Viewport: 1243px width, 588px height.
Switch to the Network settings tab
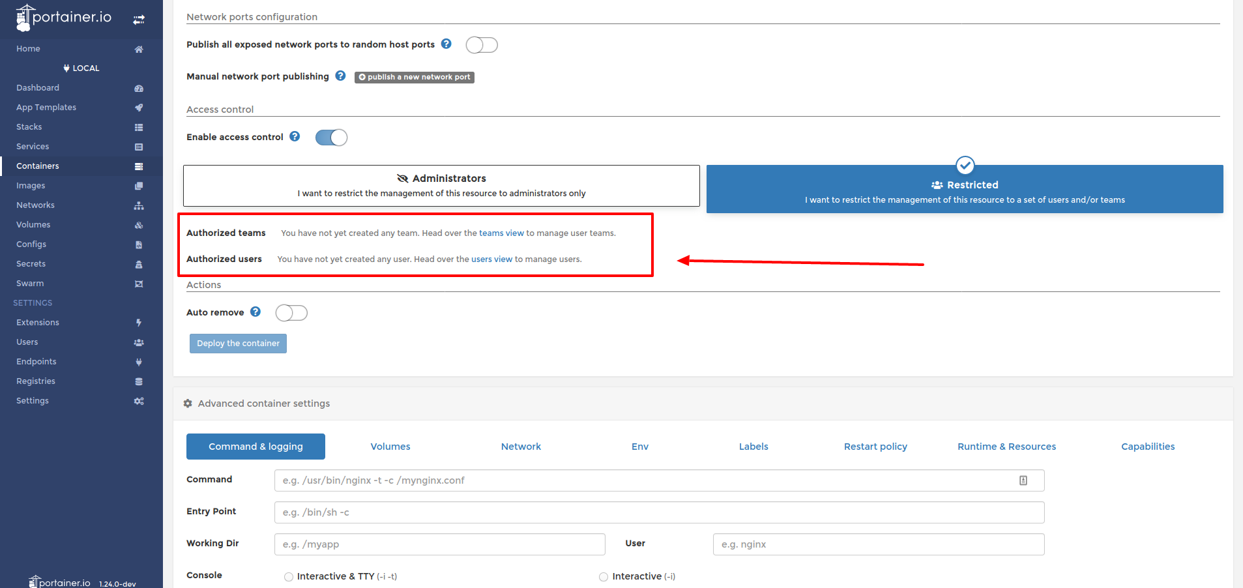pyautogui.click(x=521, y=447)
